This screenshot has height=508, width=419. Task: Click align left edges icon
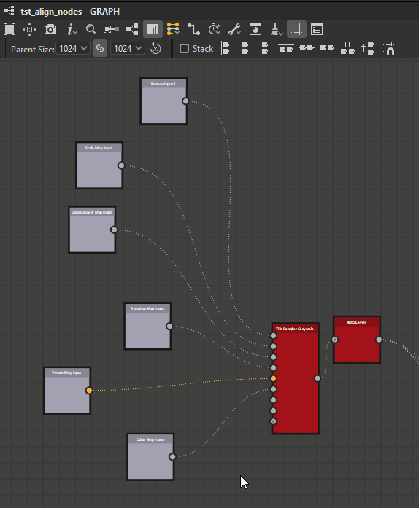[x=226, y=49]
